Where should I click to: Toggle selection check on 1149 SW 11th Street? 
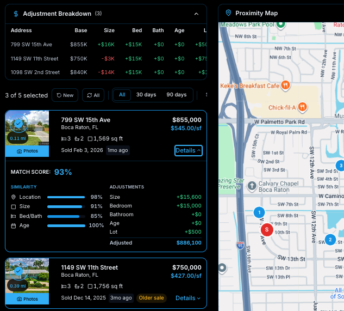pos(19,271)
